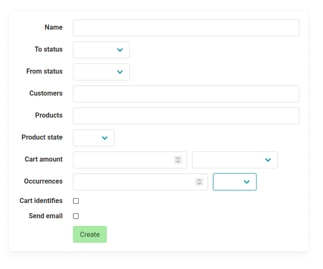The width and height of the screenshot is (323, 269).
Task: Increase Cart amount with up arrow
Action: (x=178, y=158)
